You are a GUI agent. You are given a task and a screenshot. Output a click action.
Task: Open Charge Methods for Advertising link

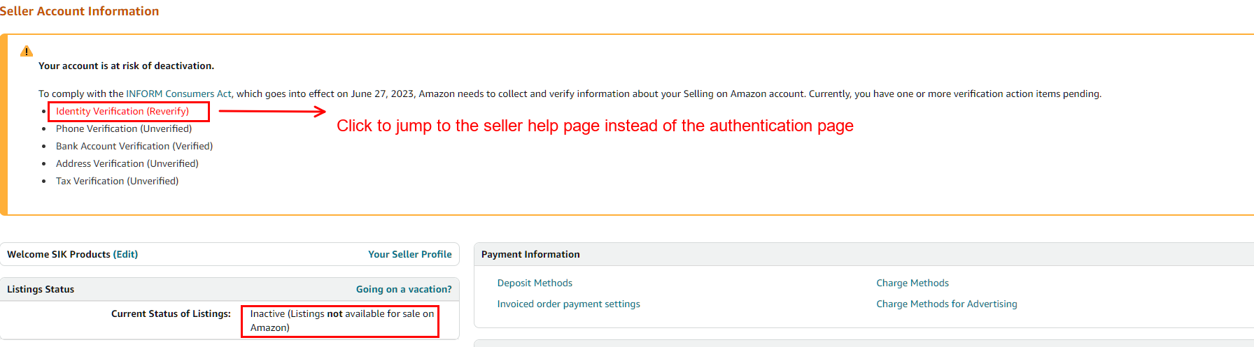point(947,304)
